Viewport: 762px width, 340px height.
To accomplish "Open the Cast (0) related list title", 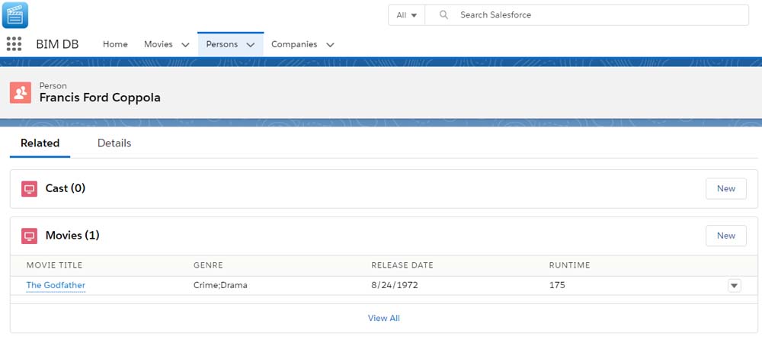I will [x=66, y=188].
